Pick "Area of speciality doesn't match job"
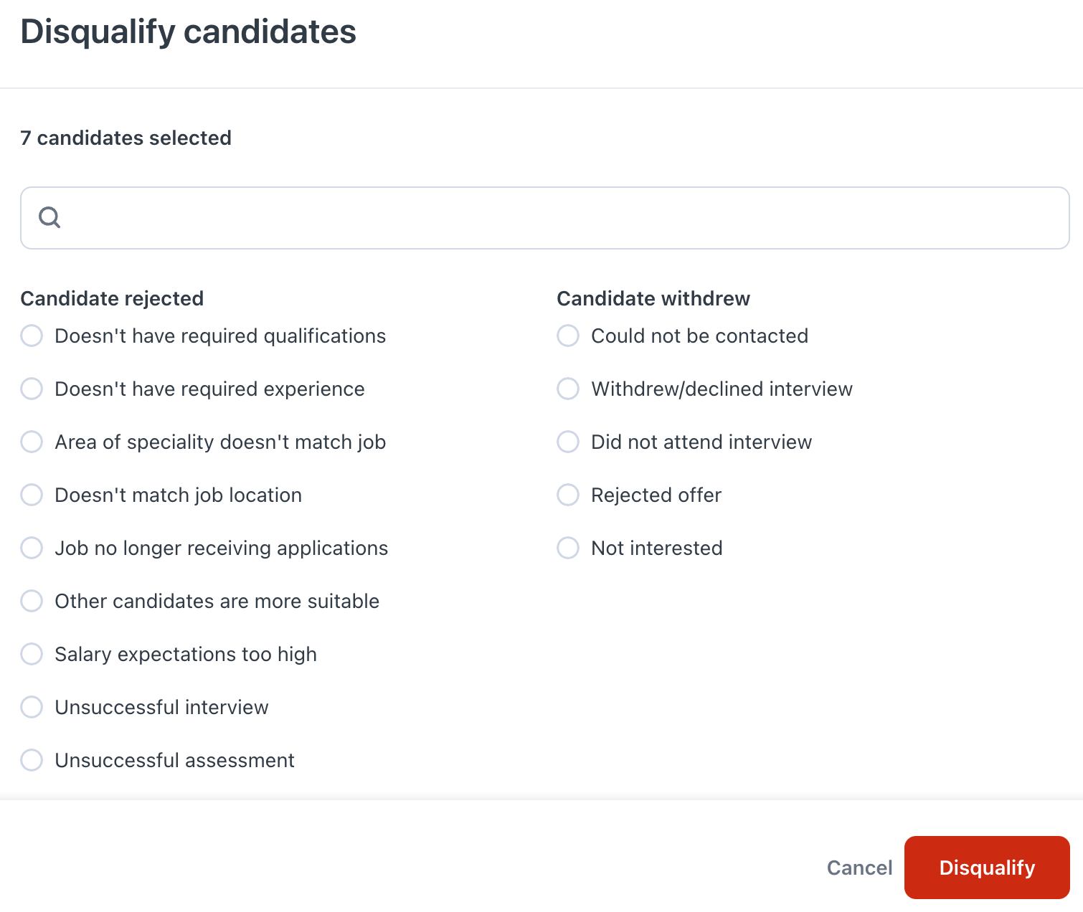The height and width of the screenshot is (912, 1083). pos(32,442)
